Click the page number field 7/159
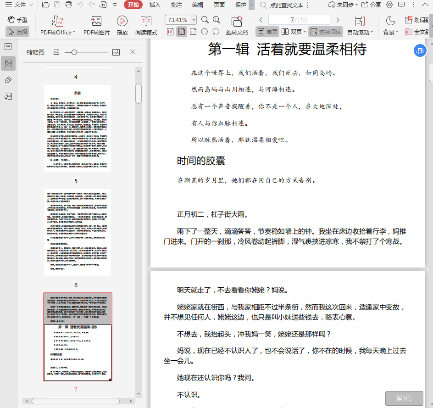433x408 pixels. coord(299,20)
